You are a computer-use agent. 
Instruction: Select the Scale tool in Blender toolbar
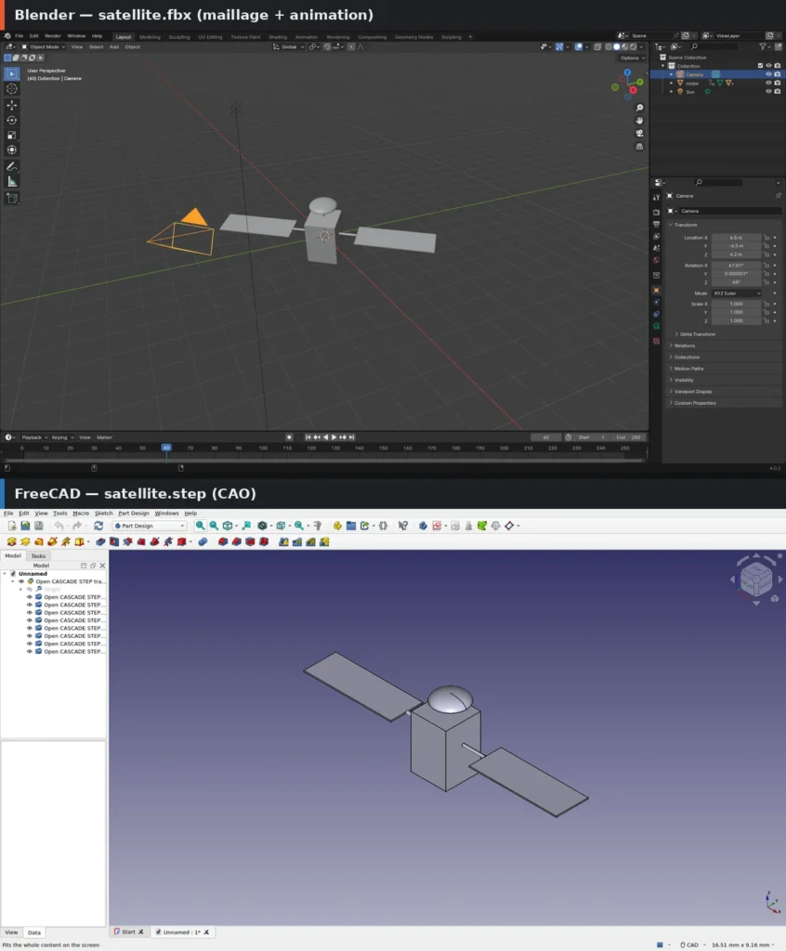click(11, 136)
